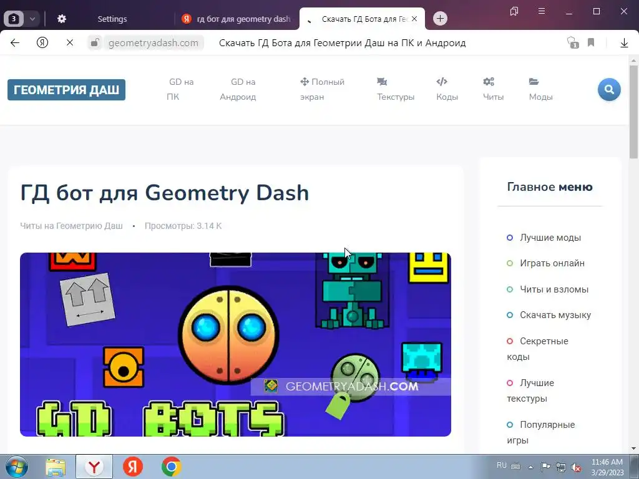This screenshot has height=479, width=639.
Task: Open 'Читы на Геометрию Даш' category link
Action: point(71,226)
